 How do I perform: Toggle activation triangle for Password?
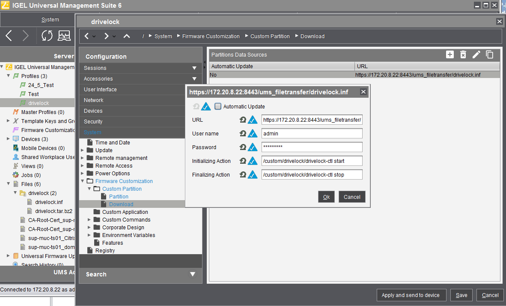252,147
